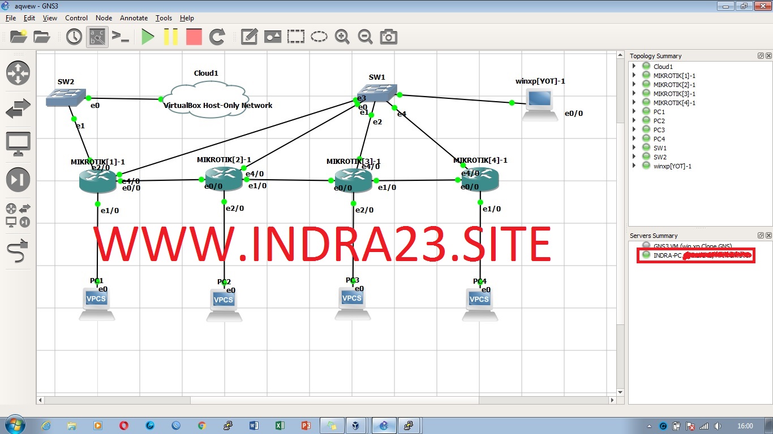Screen dimensions: 773x434
Task: Suspend all running nodes
Action: coord(170,37)
